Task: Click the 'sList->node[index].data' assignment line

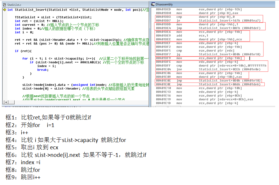Action: point(86,85)
